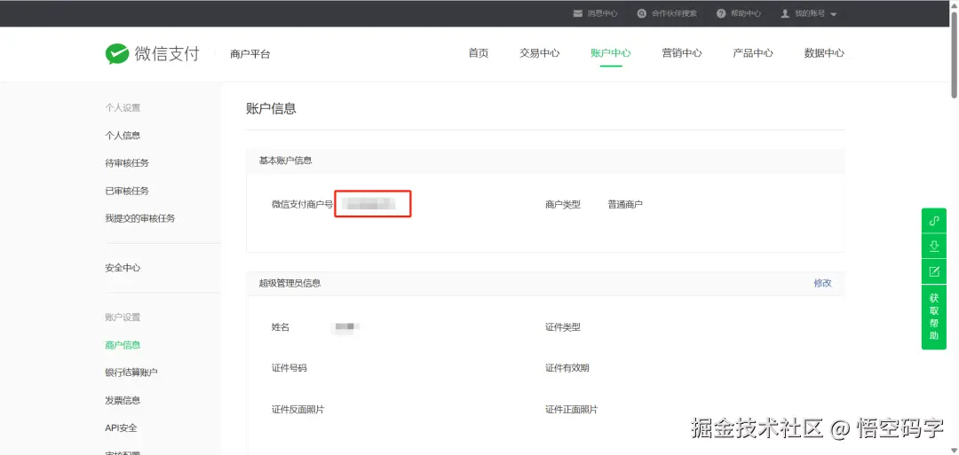Click the 个人设置 group heading
The width and height of the screenshot is (959, 455).
[123, 107]
